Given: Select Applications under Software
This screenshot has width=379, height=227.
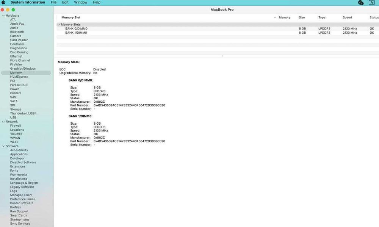Looking at the screenshot, I should click(19, 154).
